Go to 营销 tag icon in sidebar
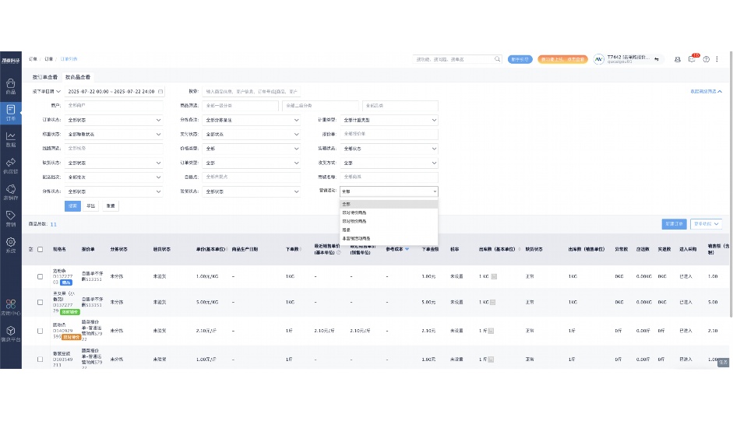 (x=11, y=218)
